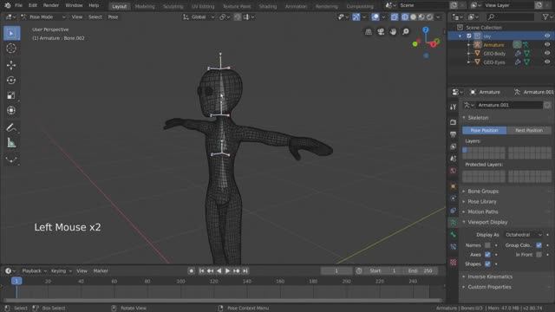Collapse the Skeleton panel
The image size is (555, 312).
[478, 118]
